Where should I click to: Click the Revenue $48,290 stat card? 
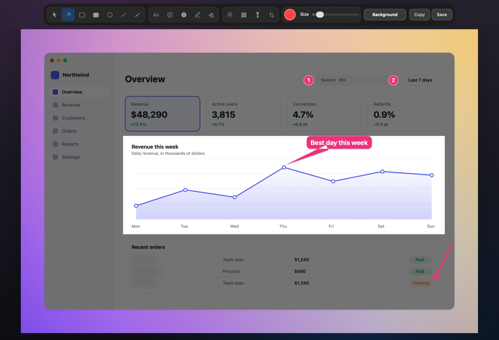(162, 114)
